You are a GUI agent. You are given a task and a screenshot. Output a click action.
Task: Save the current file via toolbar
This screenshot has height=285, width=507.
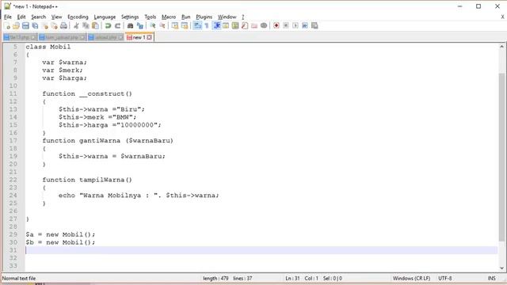tap(25, 26)
